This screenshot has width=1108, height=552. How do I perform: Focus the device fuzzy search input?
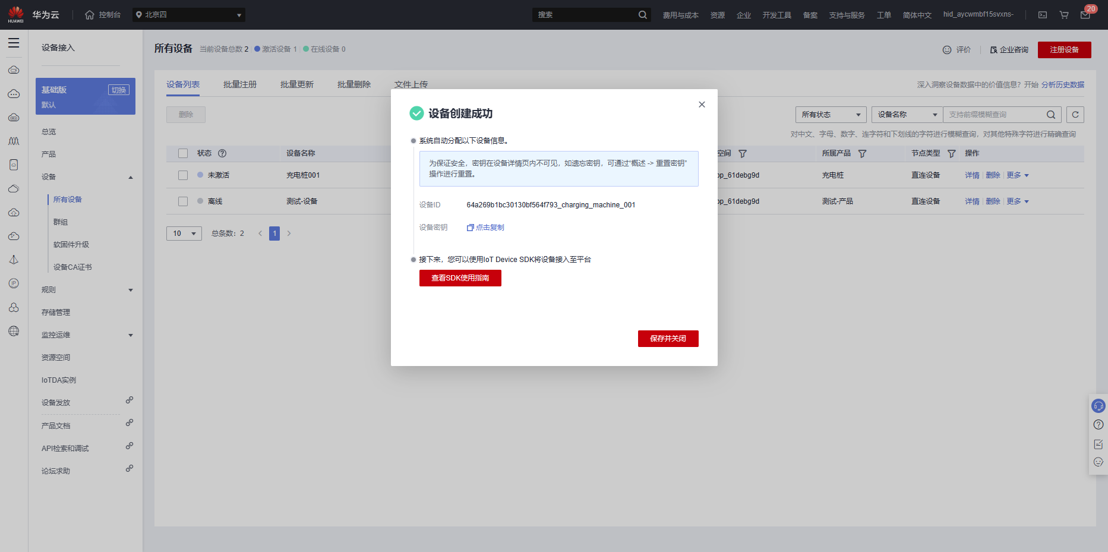[994, 115]
